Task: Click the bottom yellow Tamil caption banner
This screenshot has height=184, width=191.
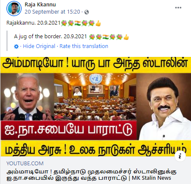Action: (x=95, y=148)
